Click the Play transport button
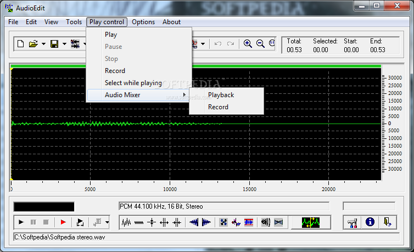The height and width of the screenshot is (252, 414). pyautogui.click(x=21, y=222)
